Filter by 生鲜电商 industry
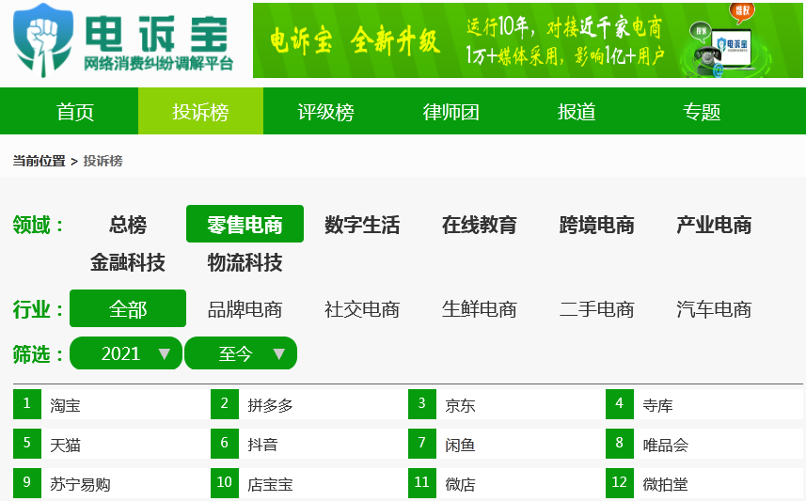806x501 pixels. pyautogui.click(x=479, y=309)
